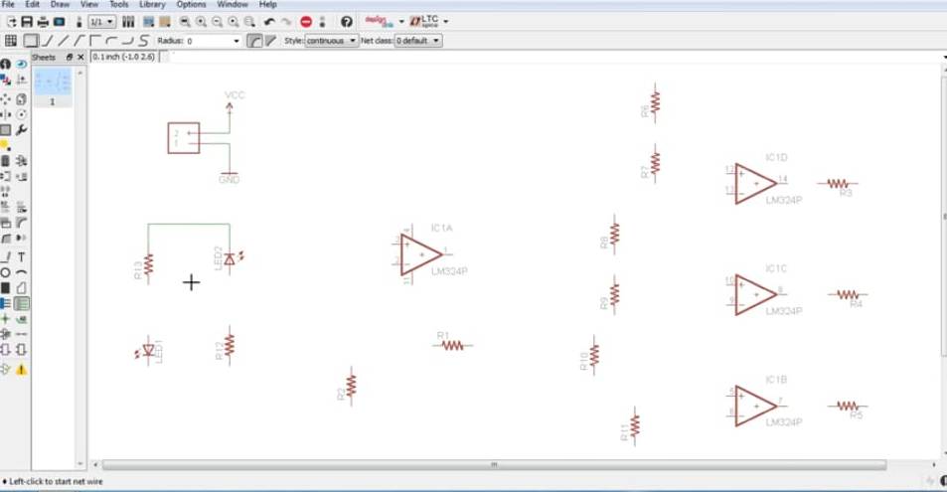Select the Net tool

pyautogui.click(x=21, y=303)
